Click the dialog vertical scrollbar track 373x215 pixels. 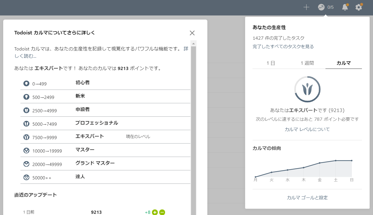point(194,130)
